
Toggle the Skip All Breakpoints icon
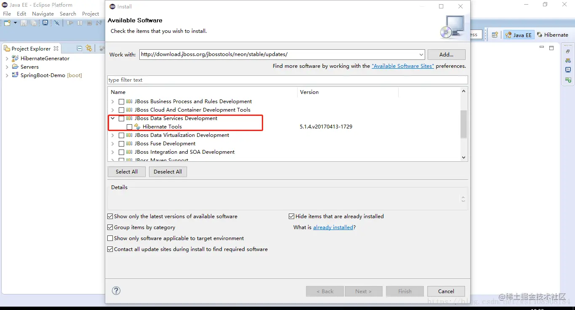click(57, 23)
